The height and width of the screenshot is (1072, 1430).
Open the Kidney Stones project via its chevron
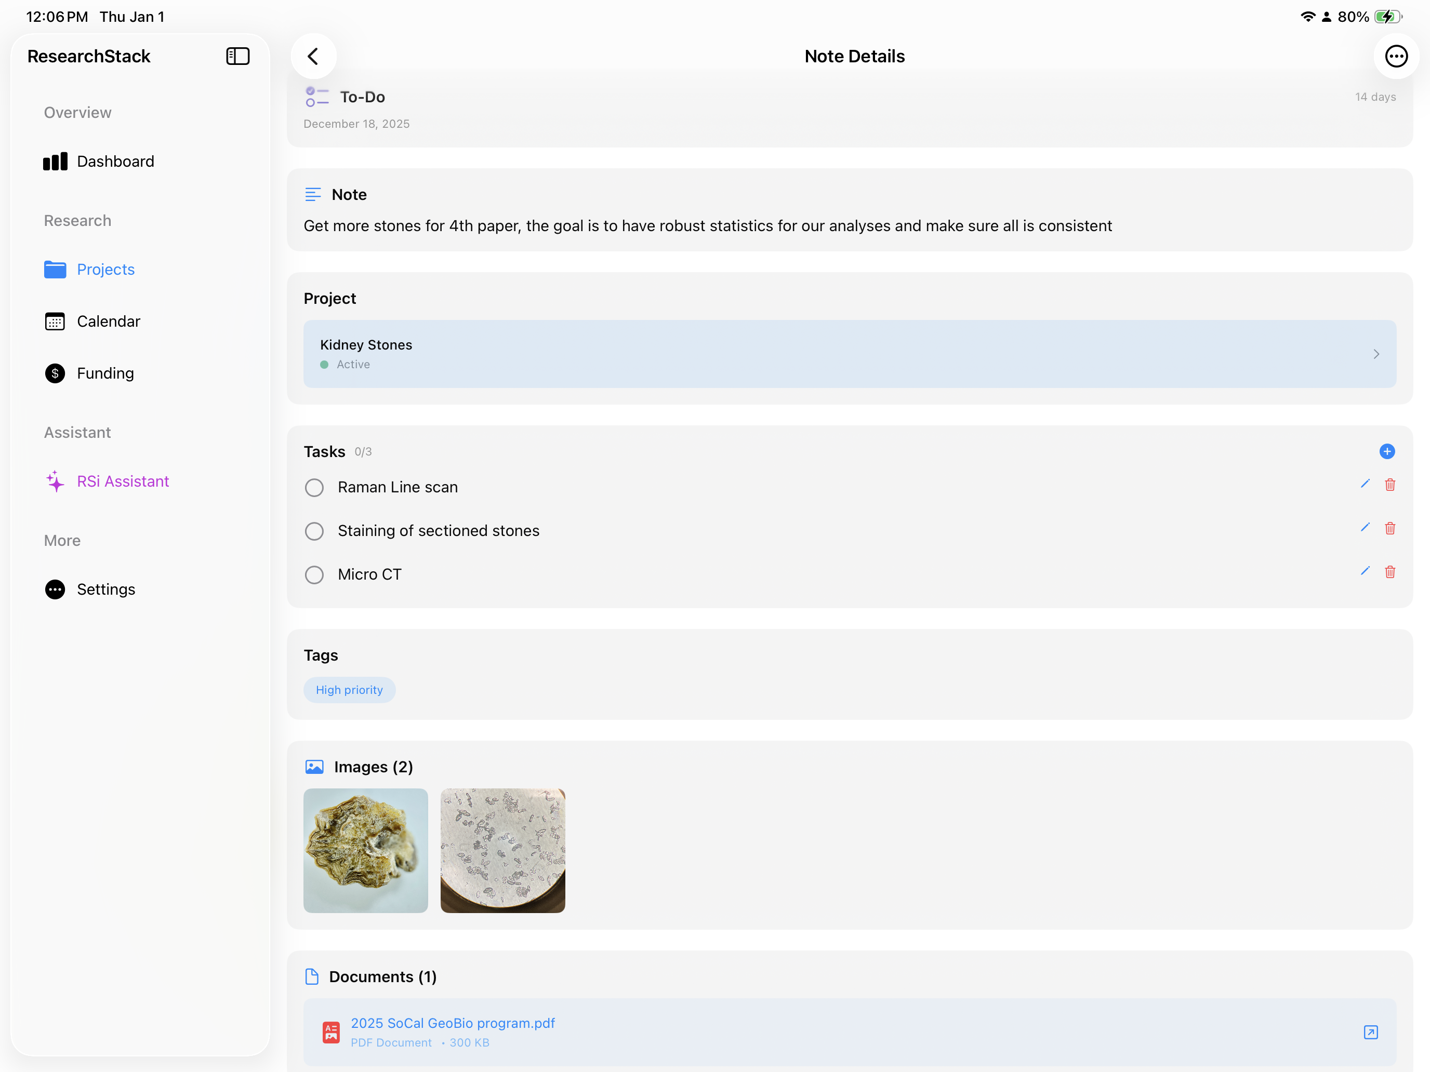tap(1375, 354)
